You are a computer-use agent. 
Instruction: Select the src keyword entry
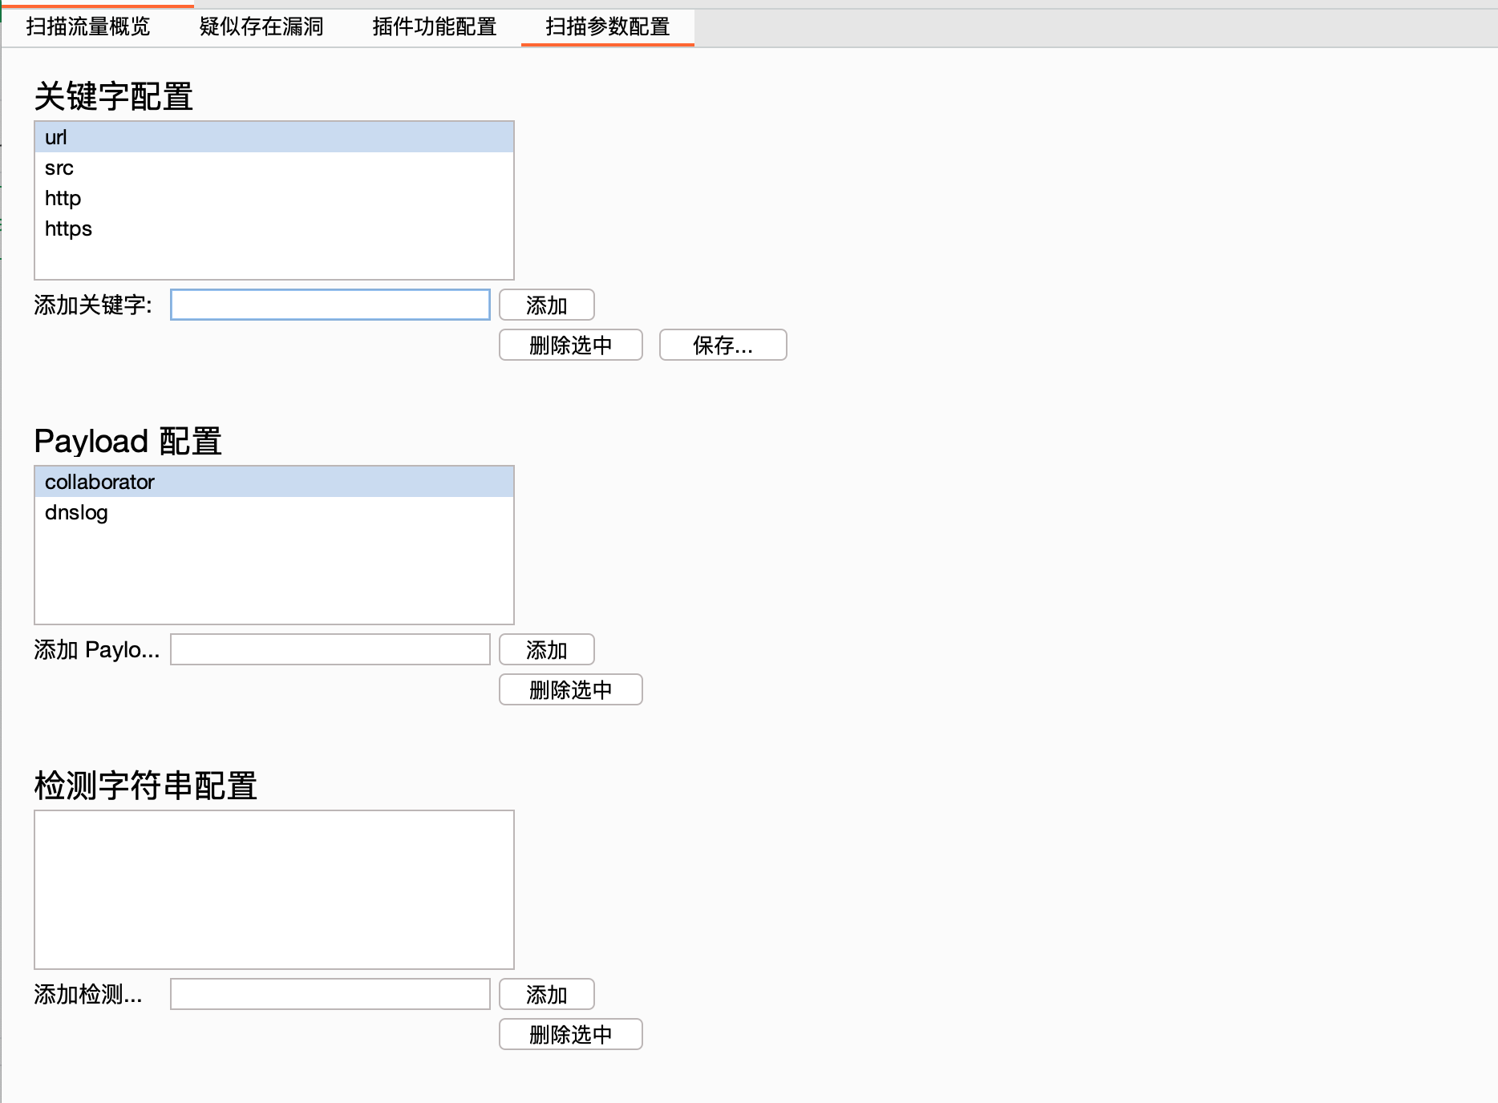(59, 168)
